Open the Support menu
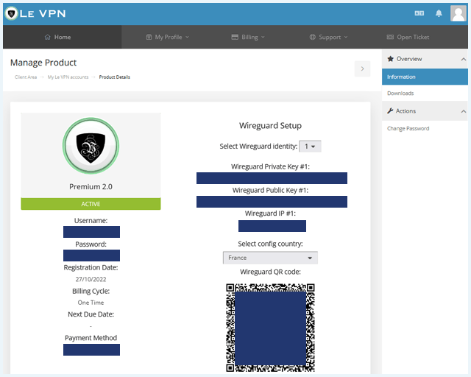This screenshot has width=471, height=377. tap(329, 37)
